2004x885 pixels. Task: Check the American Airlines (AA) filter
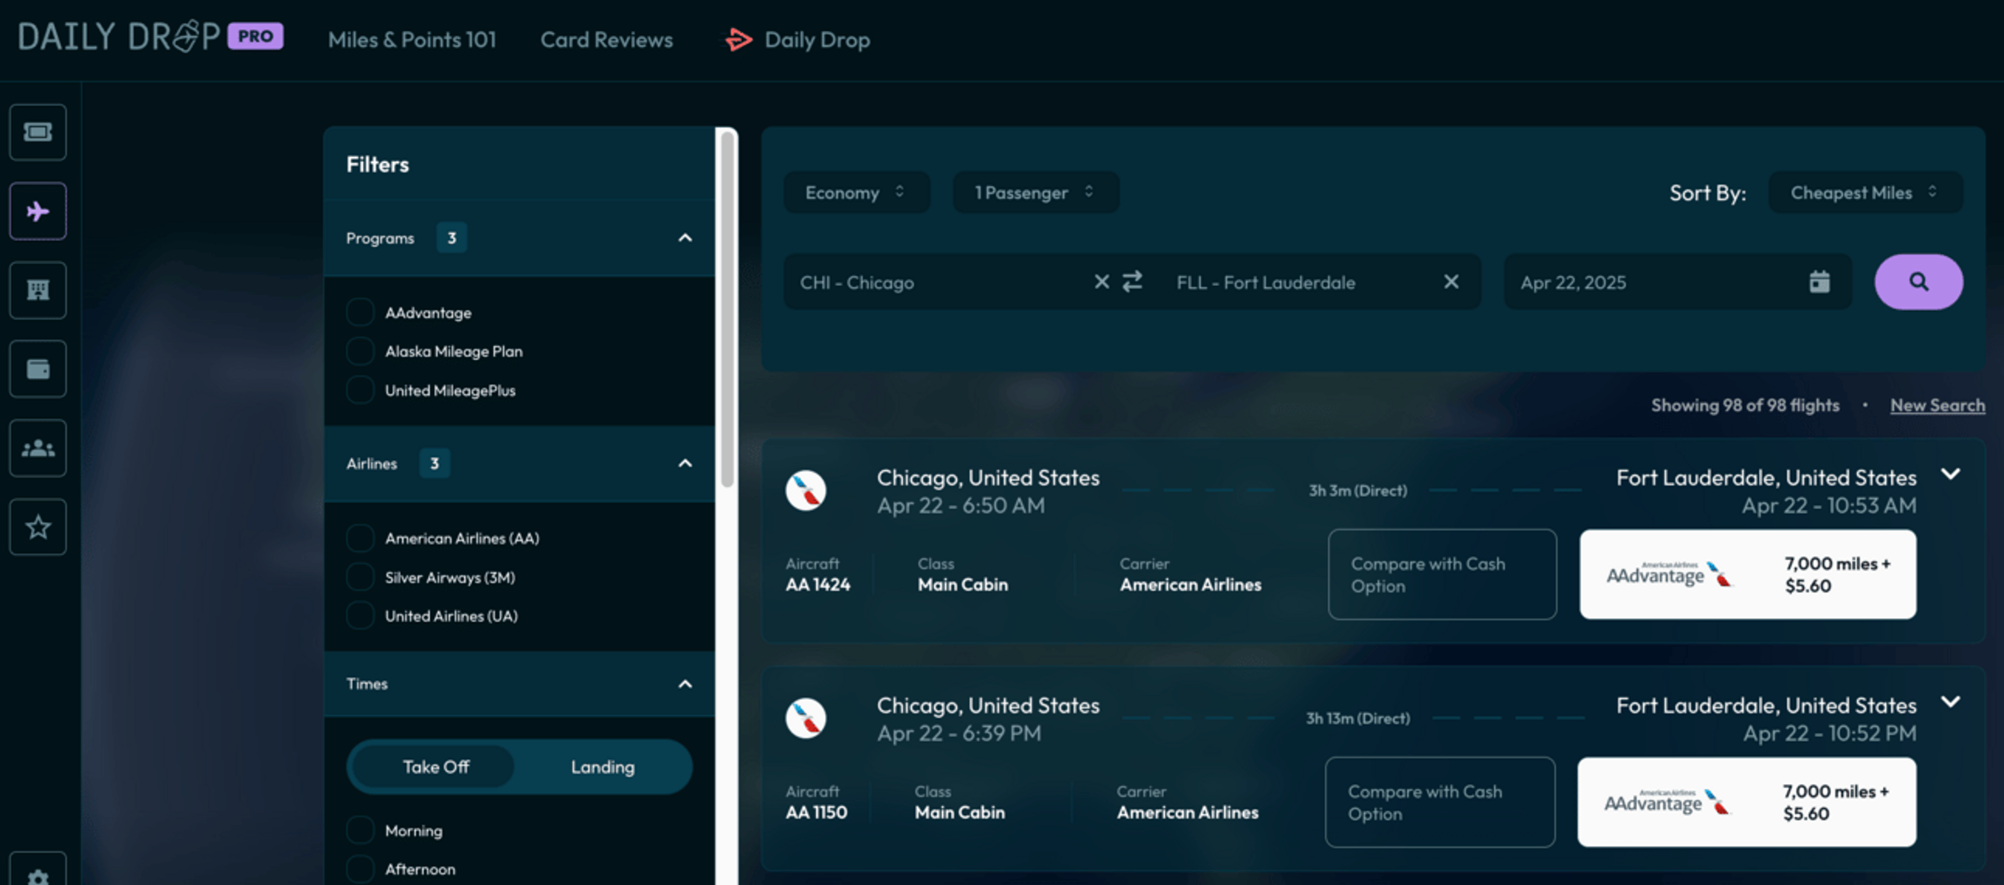point(360,537)
